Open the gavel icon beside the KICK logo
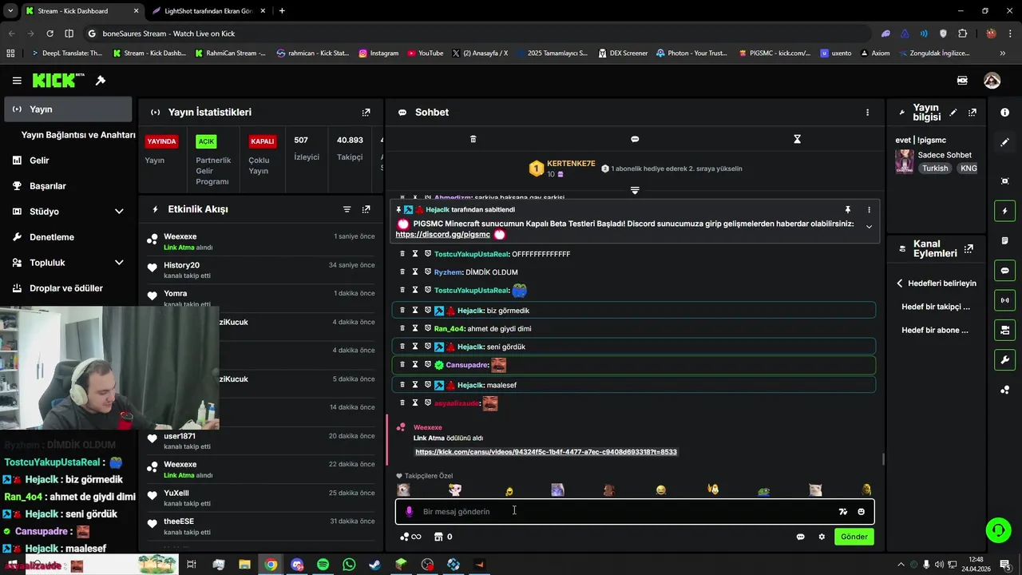1022x575 pixels. [x=101, y=81]
